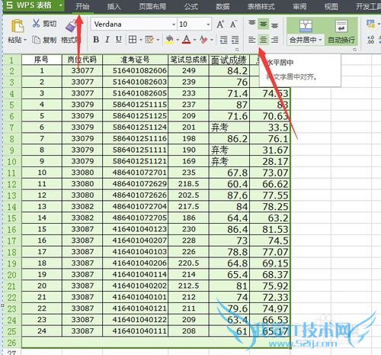Click header cell 序号
The image size is (381, 355).
point(42,60)
